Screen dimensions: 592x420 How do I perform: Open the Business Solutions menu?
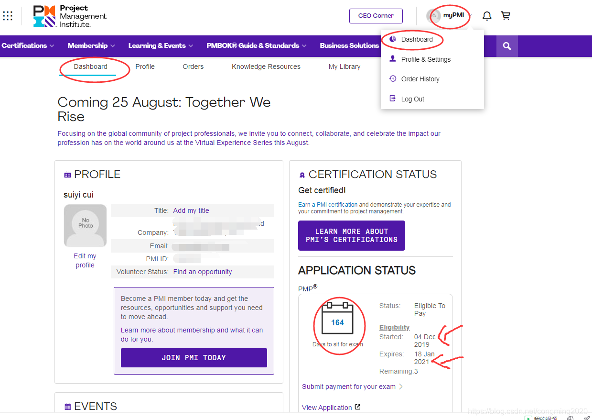349,45
